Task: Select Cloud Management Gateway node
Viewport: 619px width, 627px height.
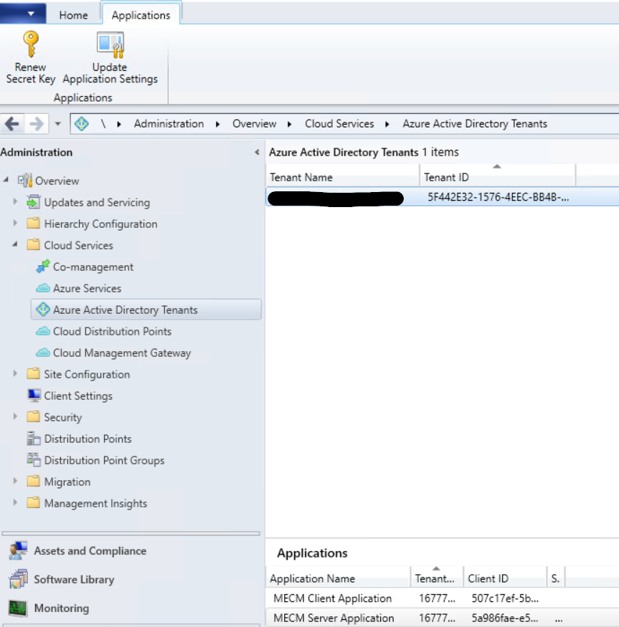Action: point(121,353)
